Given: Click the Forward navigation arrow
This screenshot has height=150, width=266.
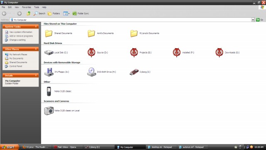Looking at the screenshot, I should tap(20, 13).
